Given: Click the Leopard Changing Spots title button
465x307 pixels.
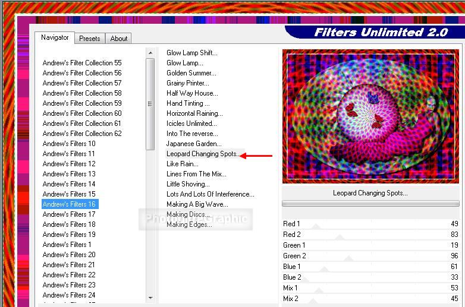Looking at the screenshot, I should click(x=370, y=193).
